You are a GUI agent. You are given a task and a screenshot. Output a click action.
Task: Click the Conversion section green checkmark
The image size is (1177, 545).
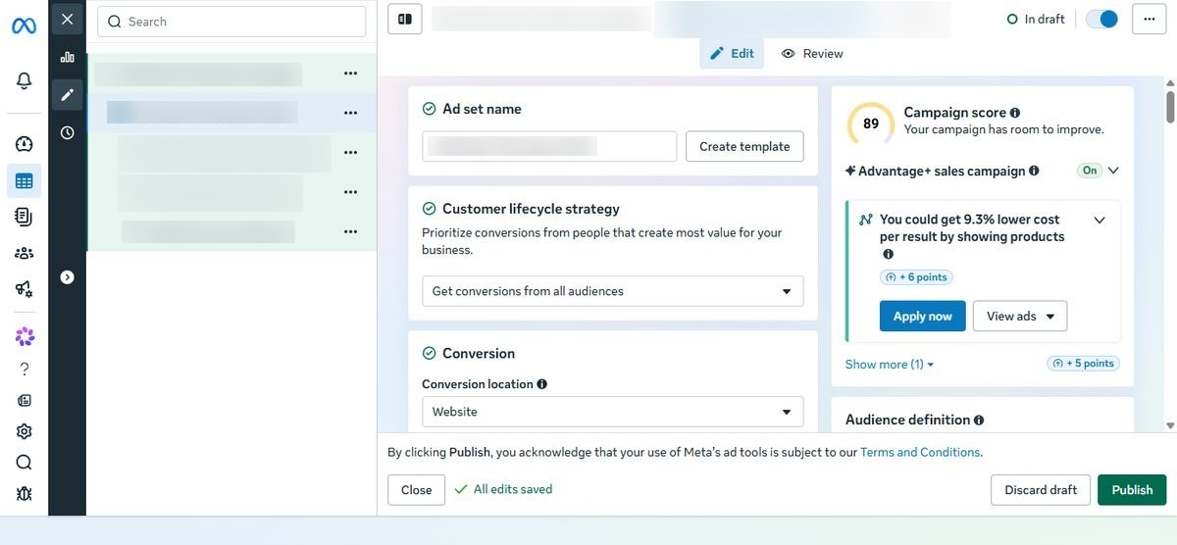coord(429,354)
